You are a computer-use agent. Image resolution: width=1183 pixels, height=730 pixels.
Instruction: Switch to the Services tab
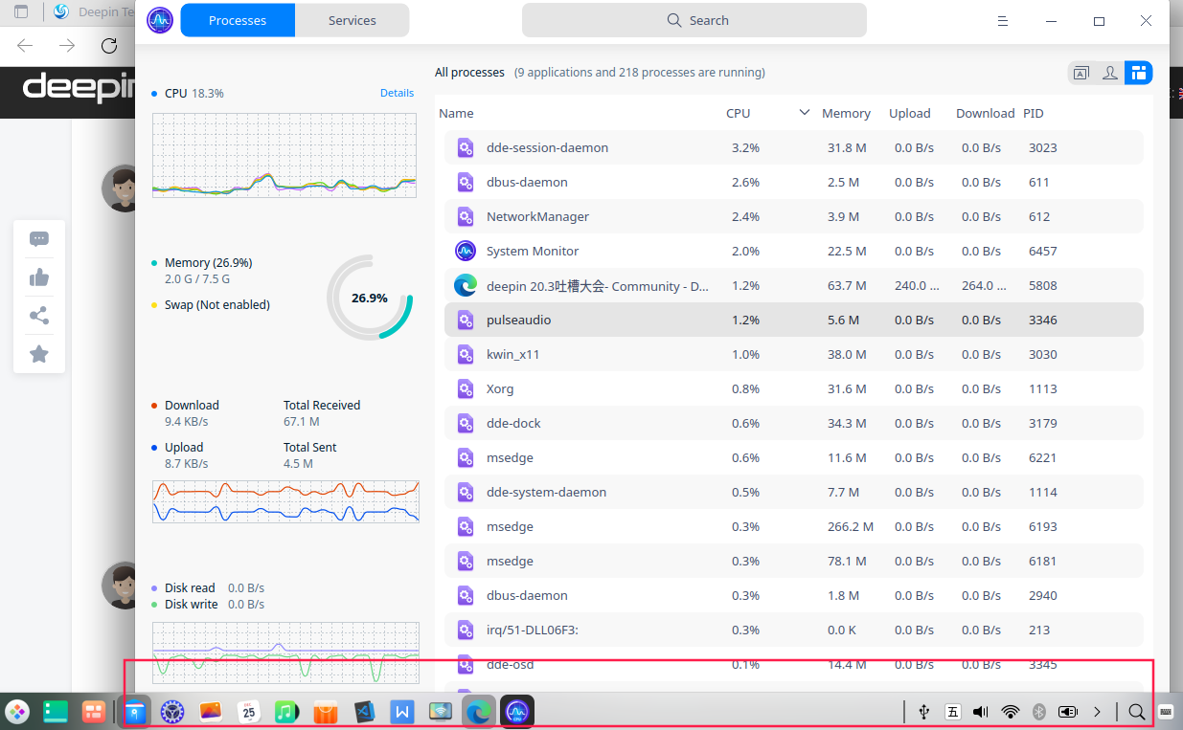352,20
